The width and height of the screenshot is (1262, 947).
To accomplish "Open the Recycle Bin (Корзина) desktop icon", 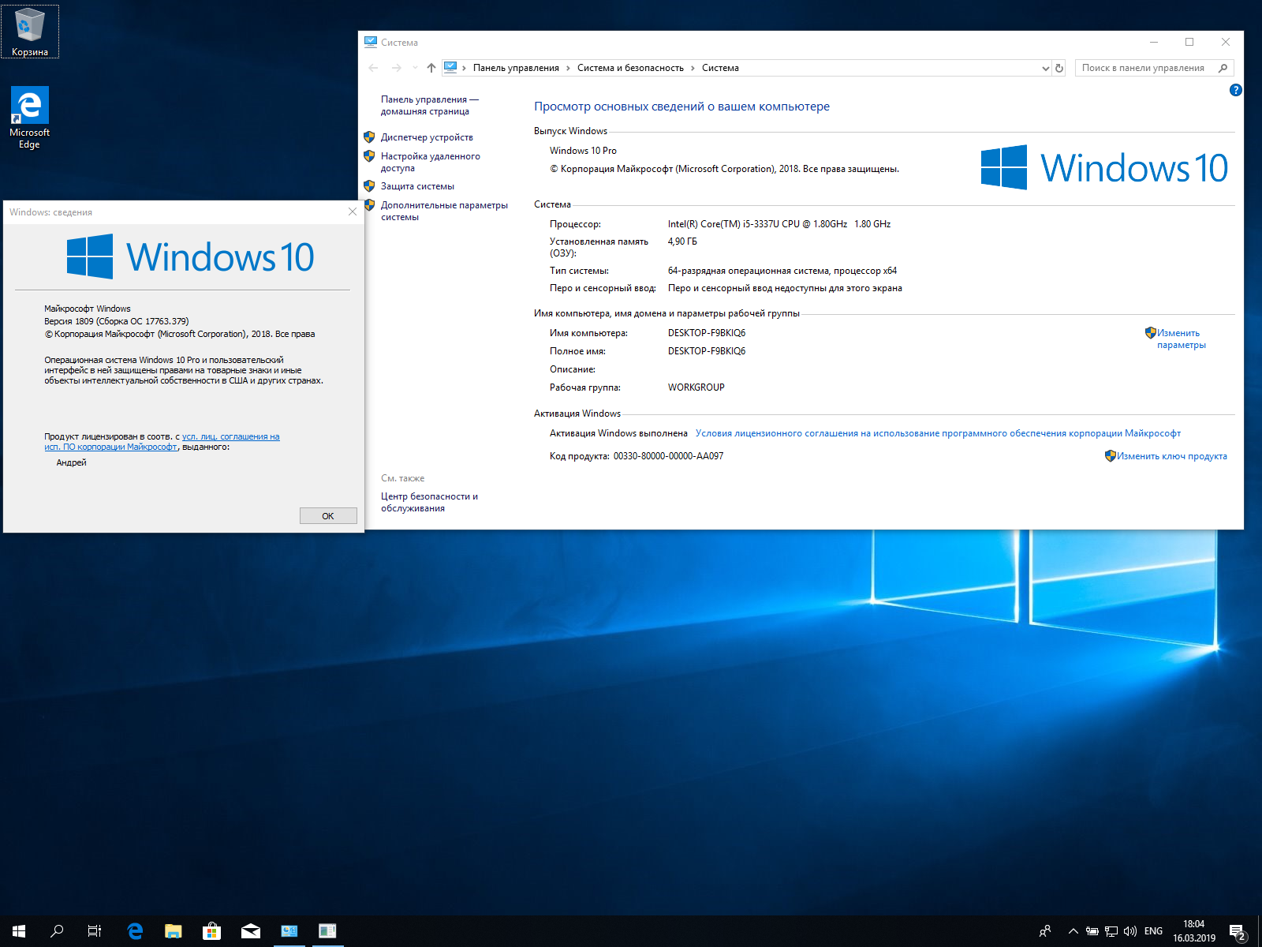I will pyautogui.click(x=30, y=32).
